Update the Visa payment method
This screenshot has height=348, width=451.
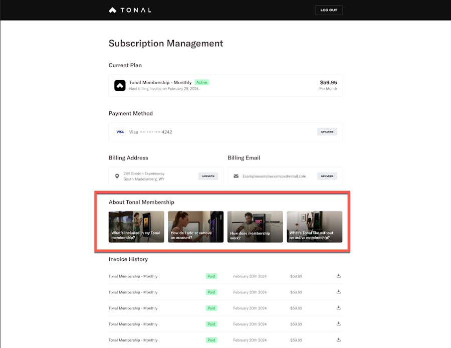[x=327, y=132]
